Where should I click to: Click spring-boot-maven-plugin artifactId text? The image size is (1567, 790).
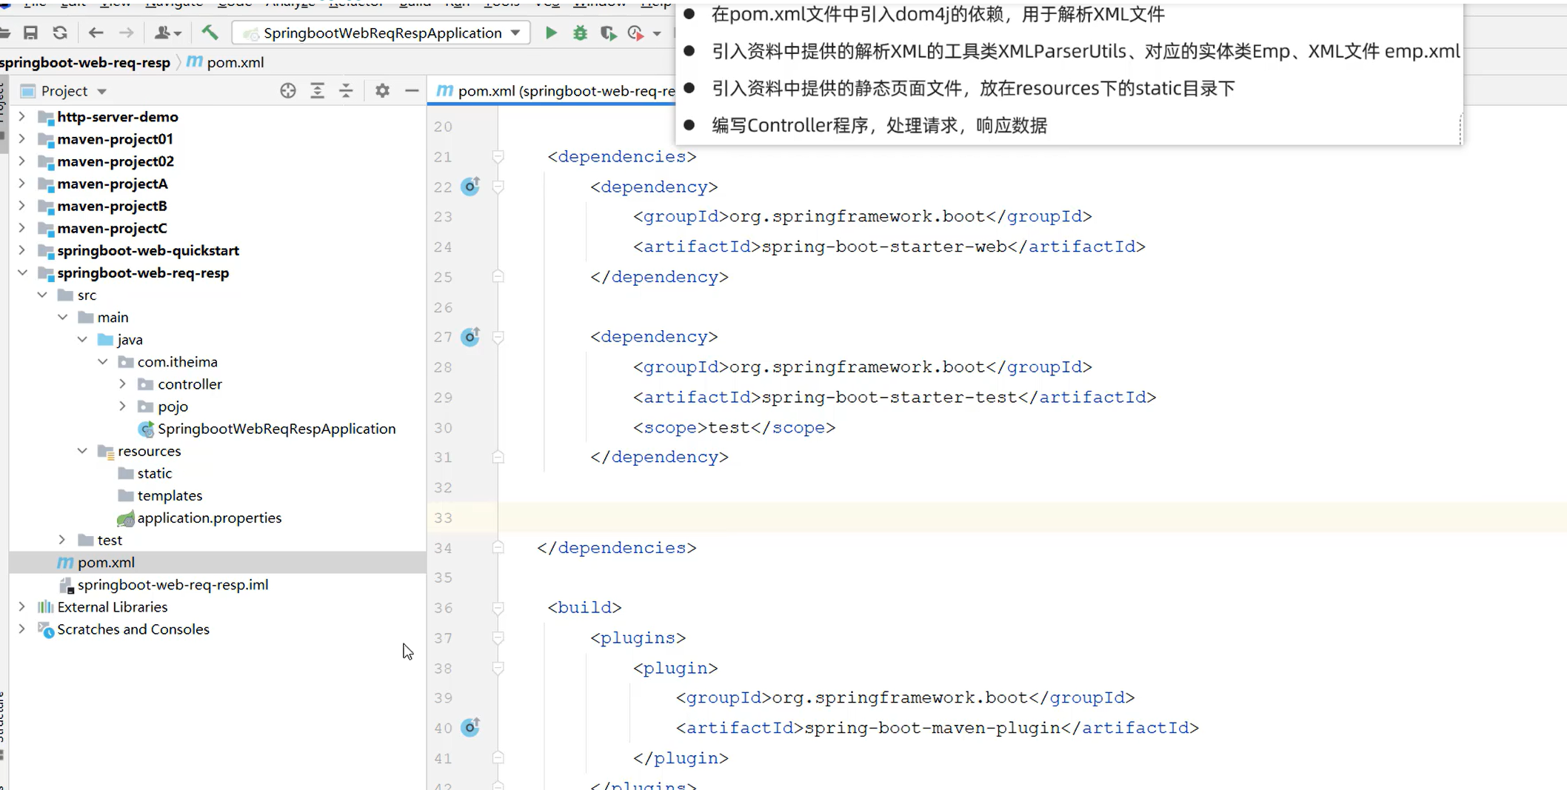click(932, 728)
